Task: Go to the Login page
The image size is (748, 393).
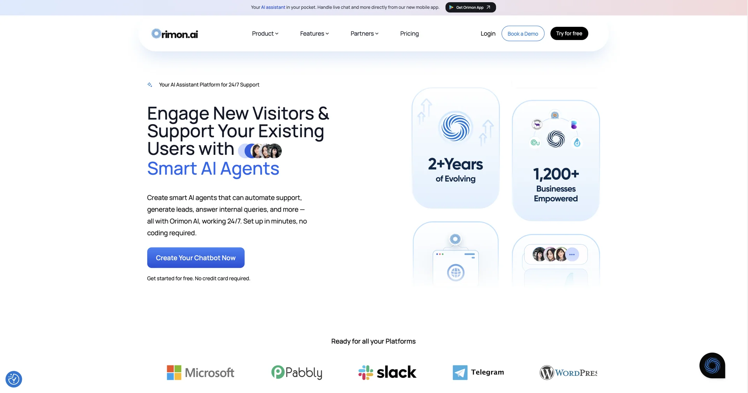Action: point(488,33)
